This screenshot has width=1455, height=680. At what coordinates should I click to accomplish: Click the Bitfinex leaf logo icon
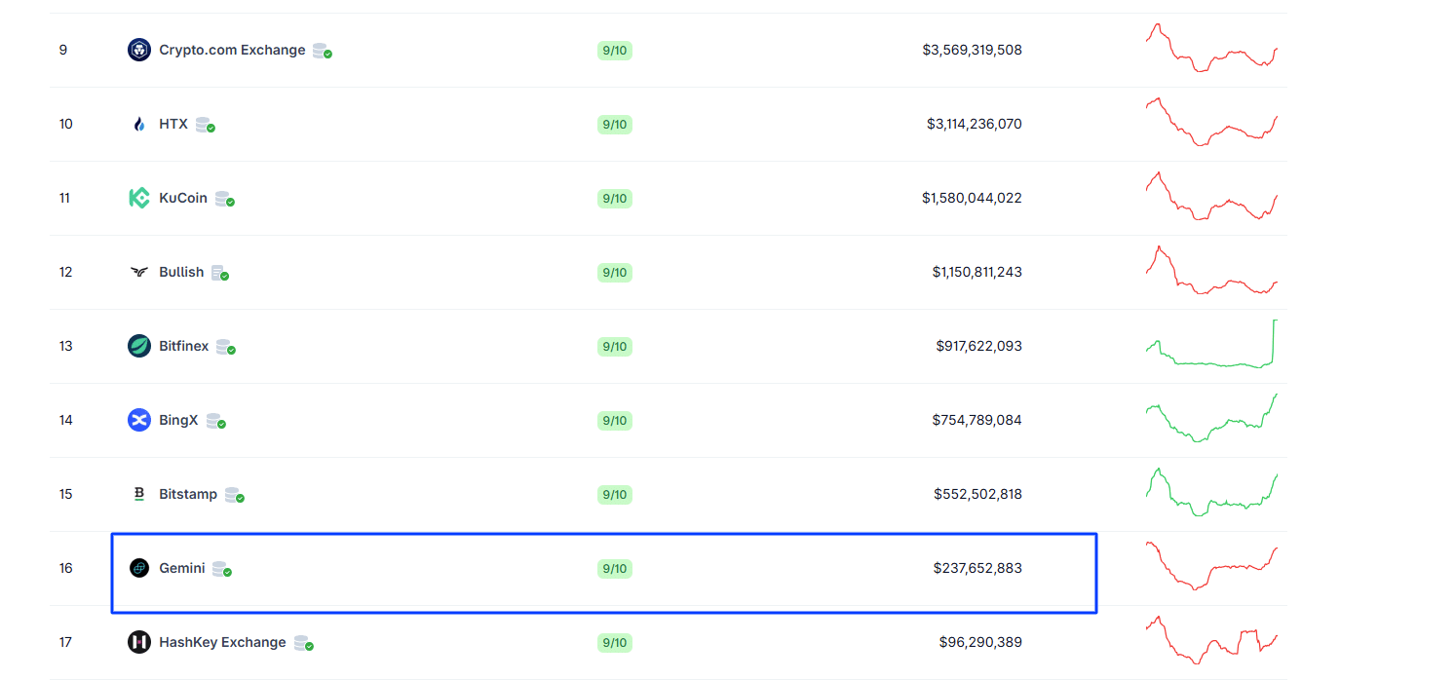pyautogui.click(x=139, y=346)
